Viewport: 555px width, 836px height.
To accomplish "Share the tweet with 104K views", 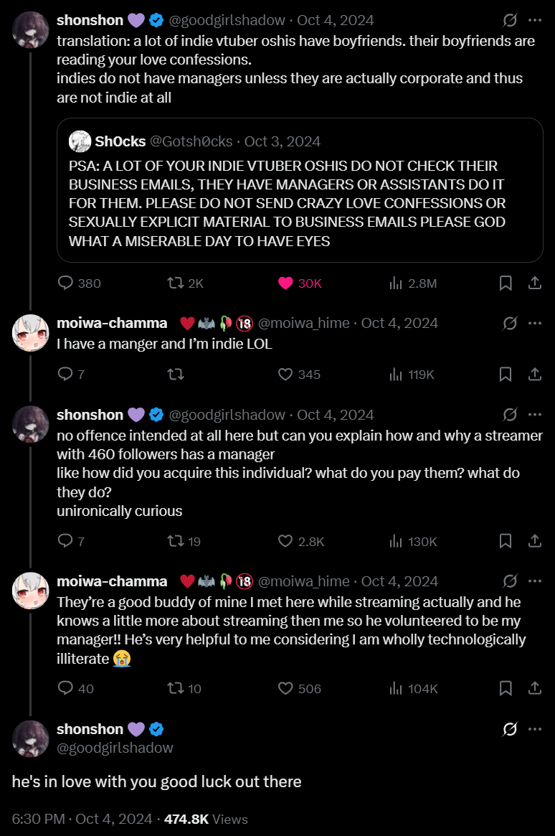I will 534,688.
